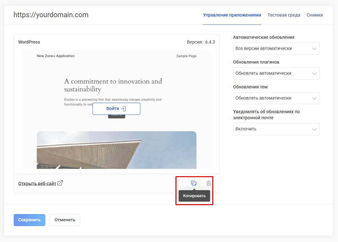Click the Открыть веб-сайт link text
Screen dimensions: 338x242
(37, 183)
